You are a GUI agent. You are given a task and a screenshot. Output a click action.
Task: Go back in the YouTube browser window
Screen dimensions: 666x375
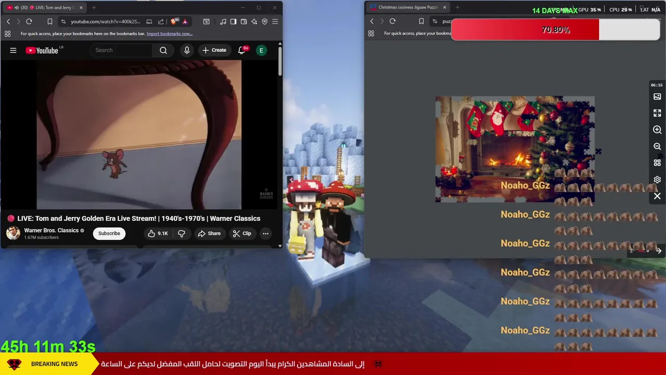click(8, 21)
